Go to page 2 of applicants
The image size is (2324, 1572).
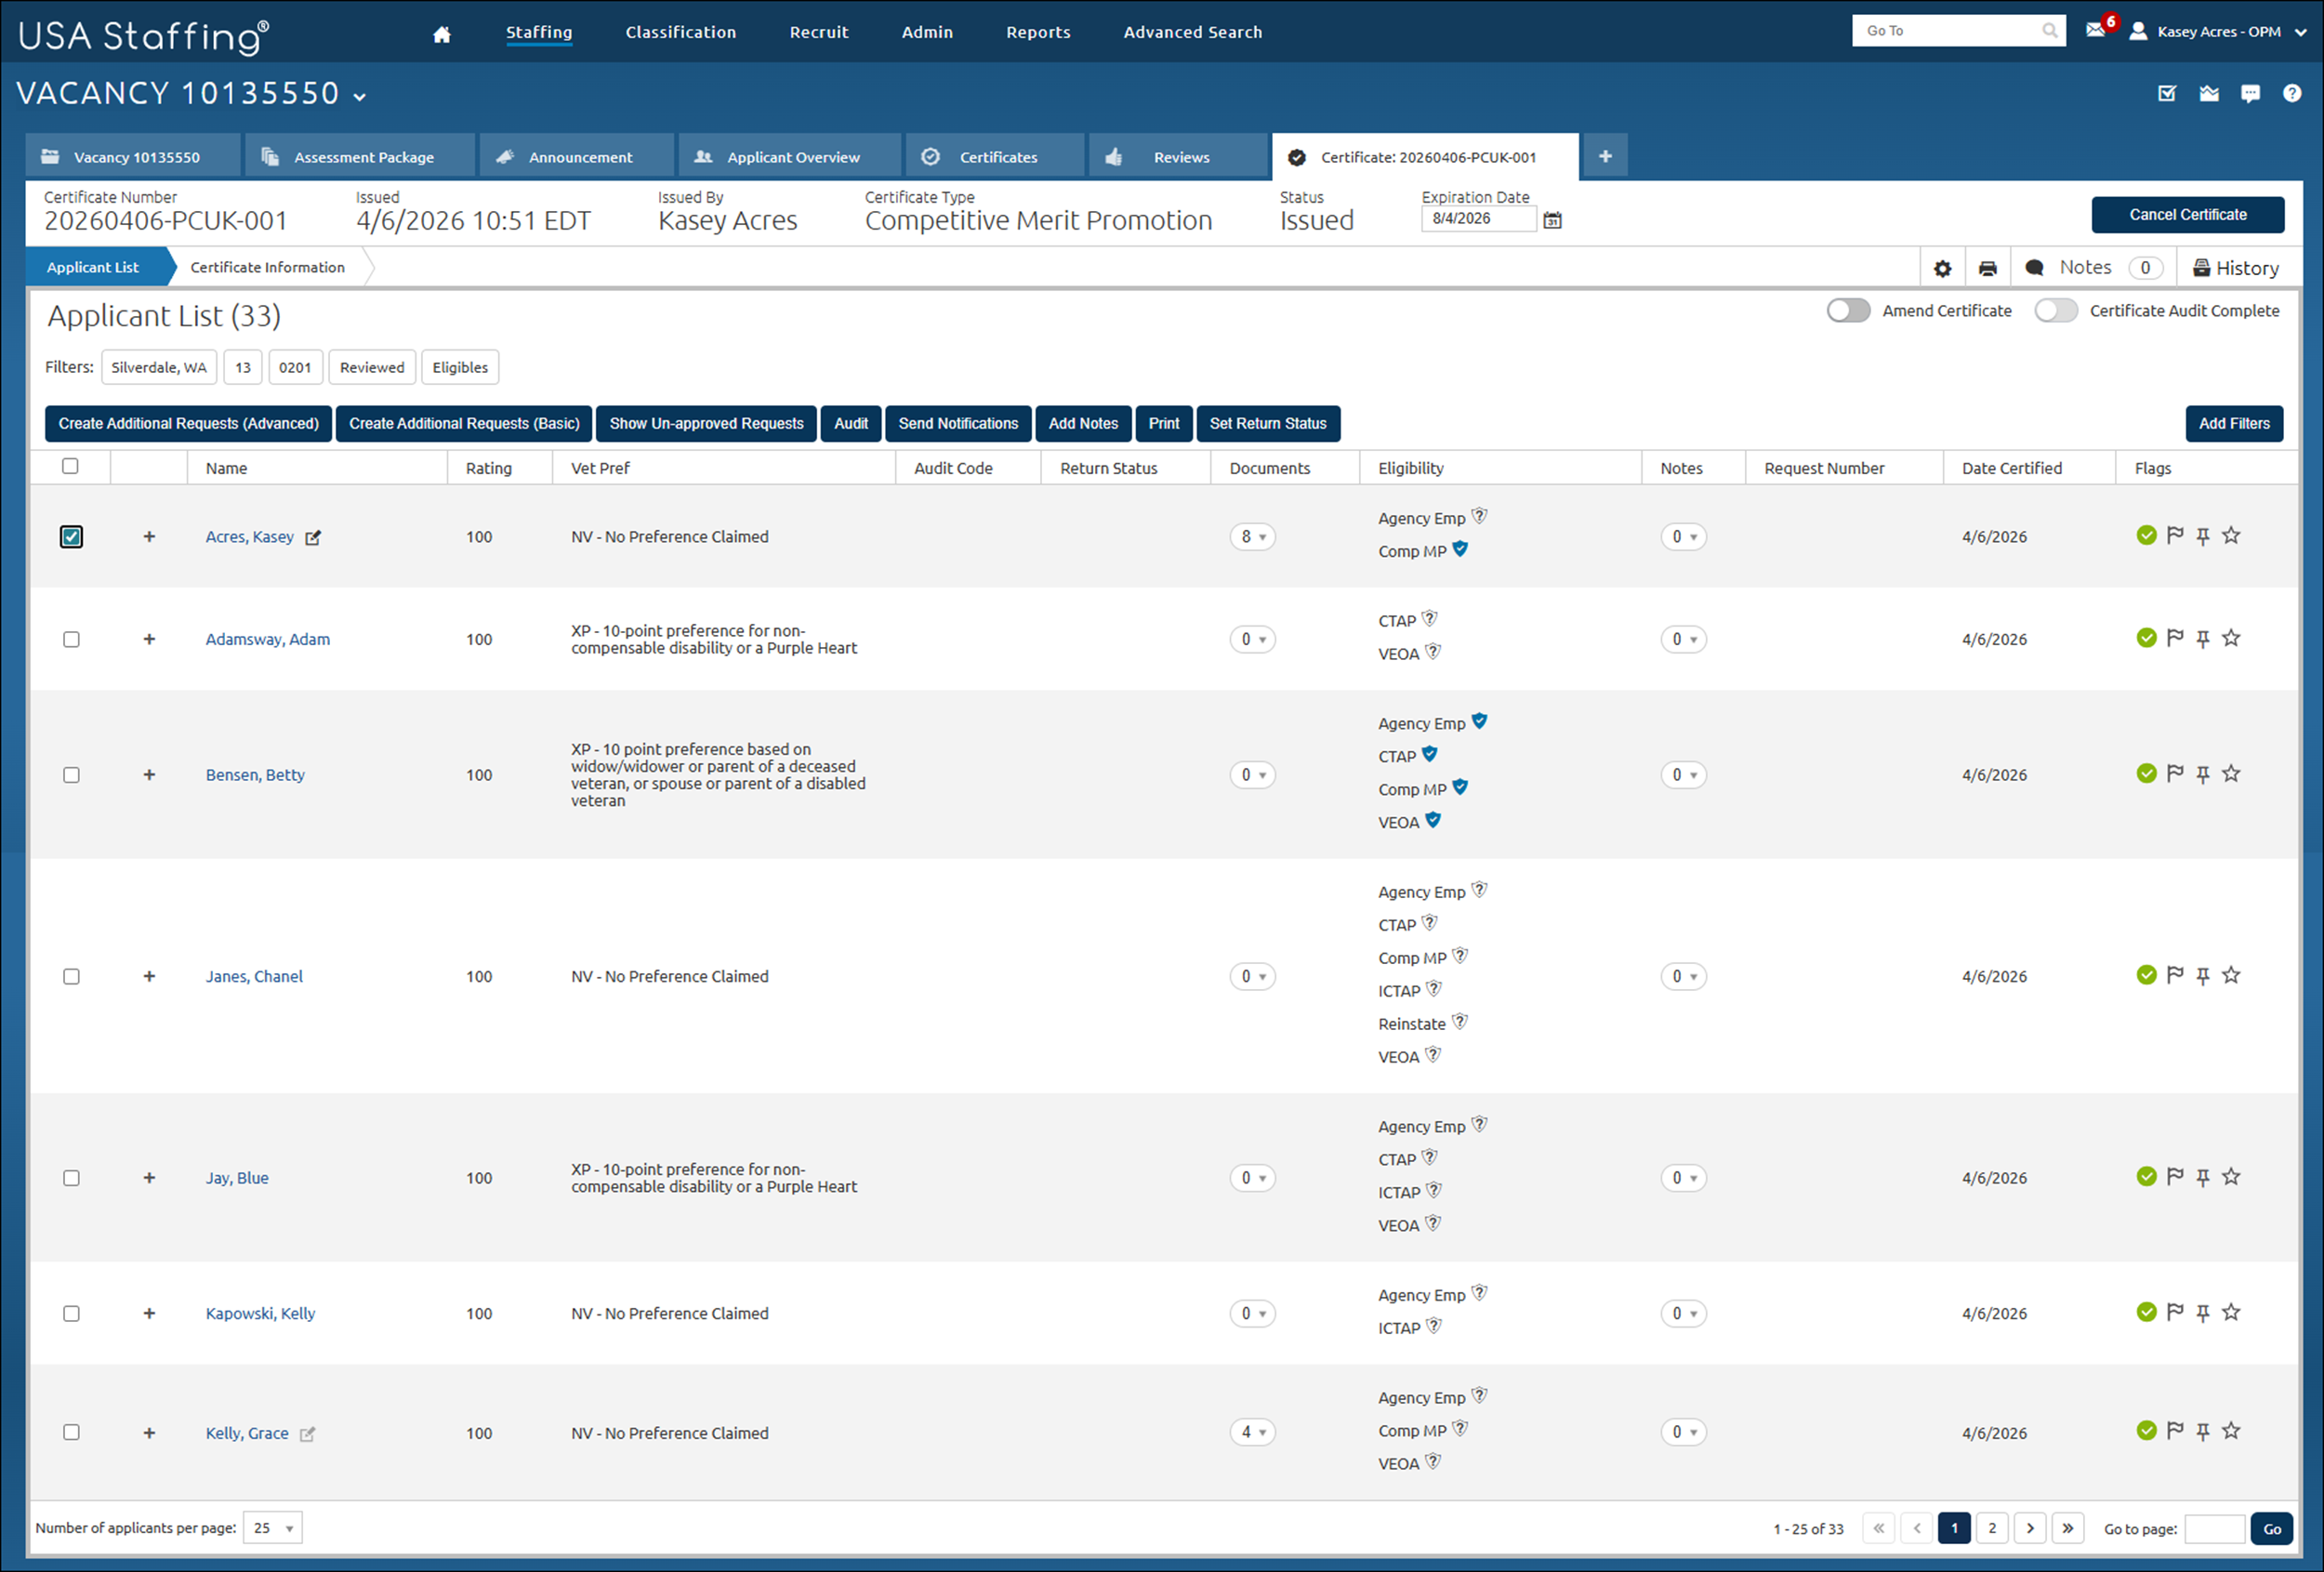coord(1992,1528)
